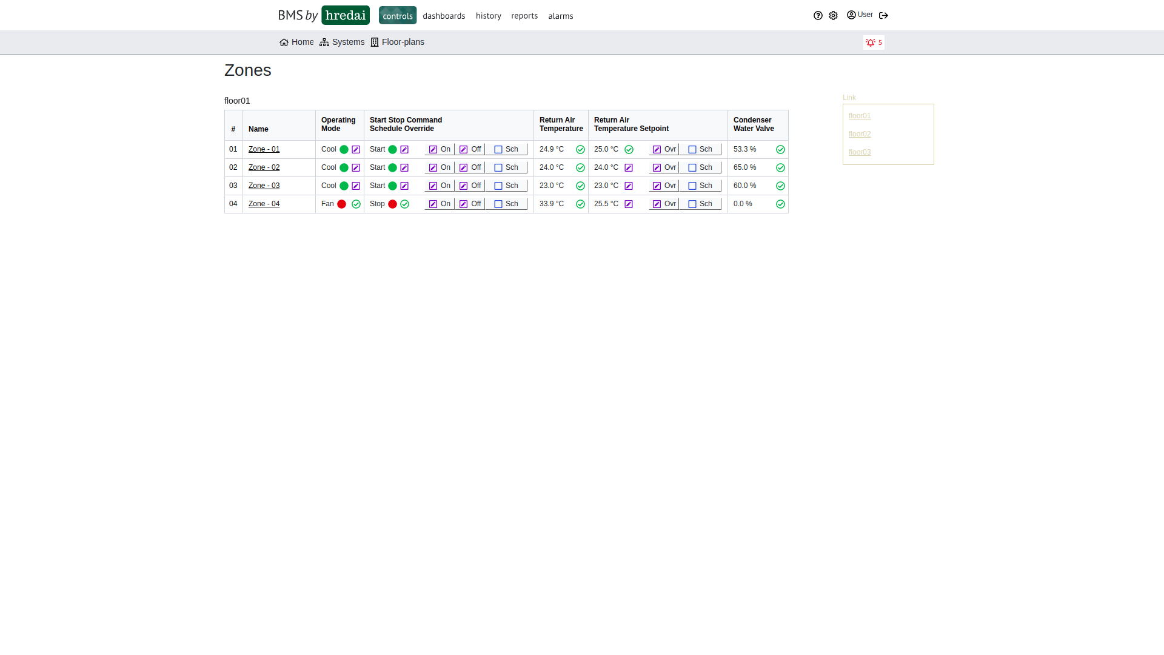1164x655 pixels.
Task: Toggle Zone - 02 start/stop Sch checkbox
Action: (x=498, y=168)
